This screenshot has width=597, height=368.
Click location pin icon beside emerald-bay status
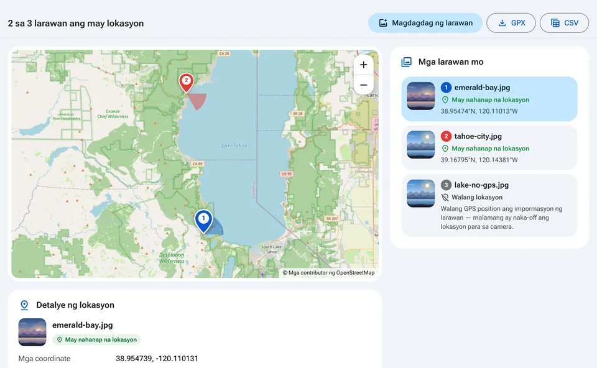(x=445, y=100)
